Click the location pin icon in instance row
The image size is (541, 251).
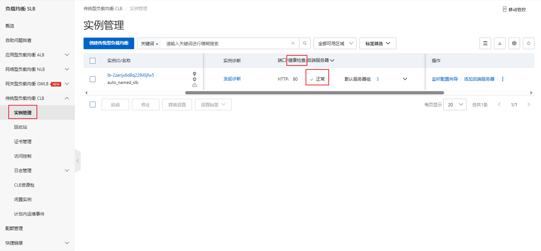tap(195, 74)
